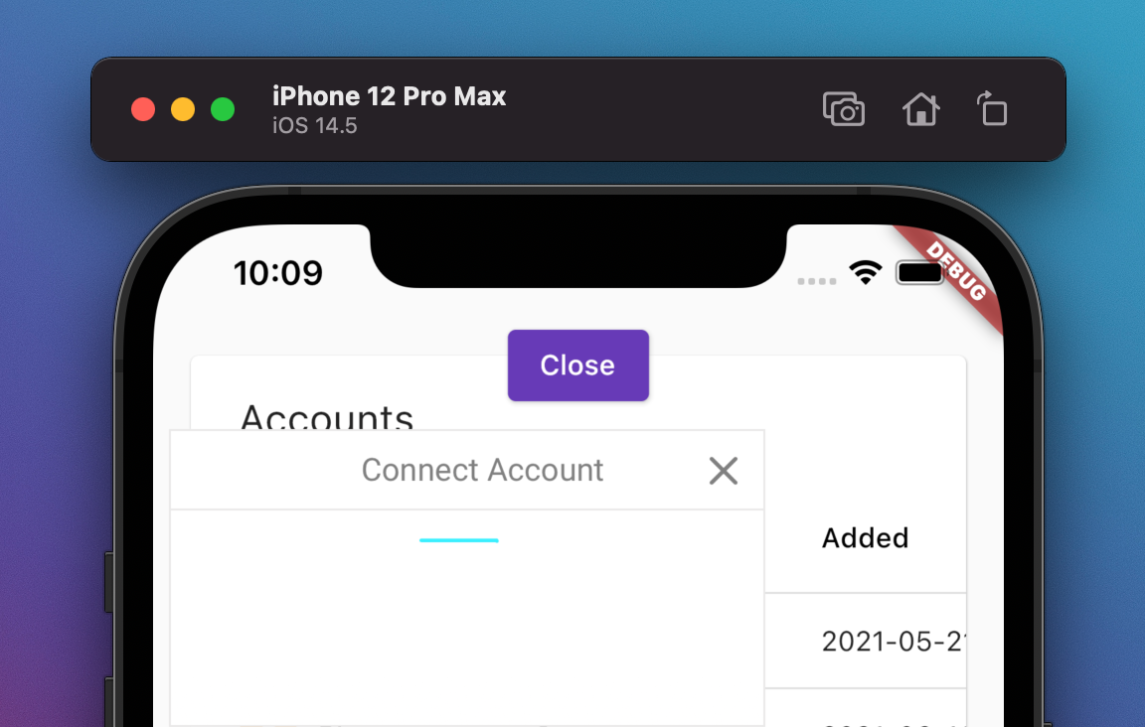Click the screenshot camera icon in simulator toolbar
The image size is (1145, 727).
[844, 109]
